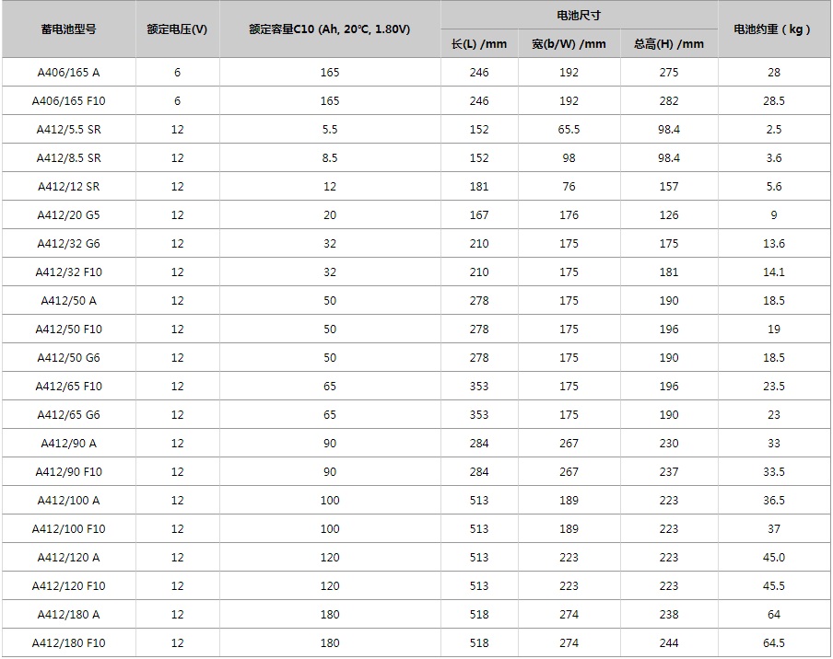Viewport: 833px width, 659px height.
Task: Select model cell A412/90 F10
Action: (x=68, y=471)
